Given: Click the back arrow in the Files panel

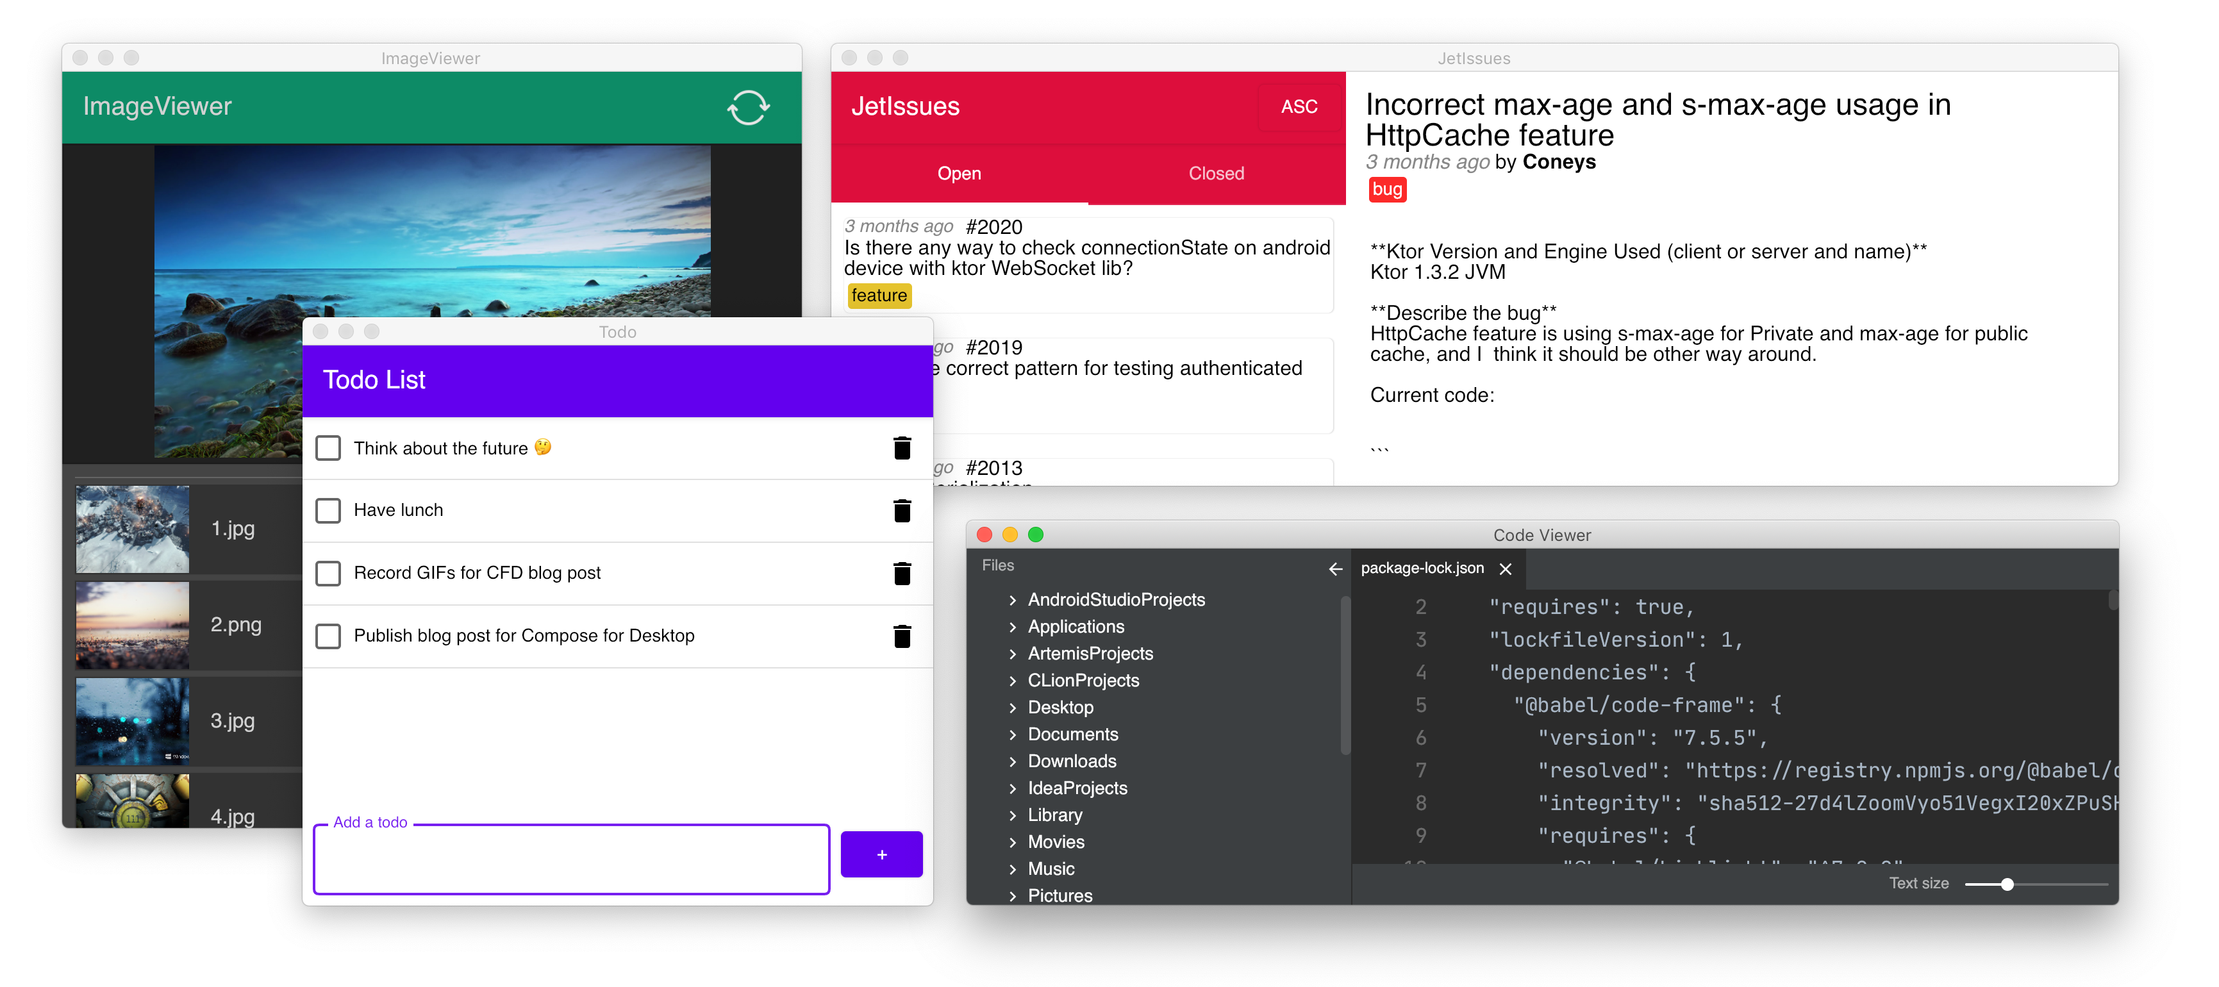Looking at the screenshot, I should click(x=1336, y=569).
